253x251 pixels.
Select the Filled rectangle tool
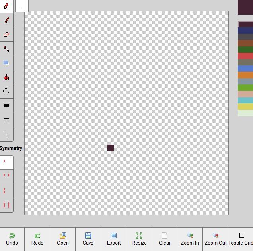[6, 106]
